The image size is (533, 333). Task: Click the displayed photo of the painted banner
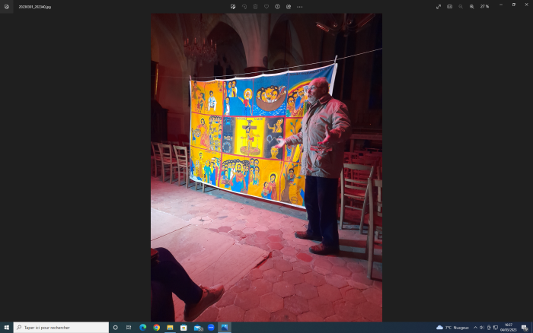[266, 167]
